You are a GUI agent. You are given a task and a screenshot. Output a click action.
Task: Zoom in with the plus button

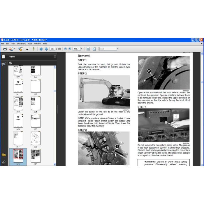[70, 49]
